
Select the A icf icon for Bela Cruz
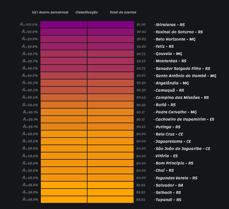pos(24,134)
